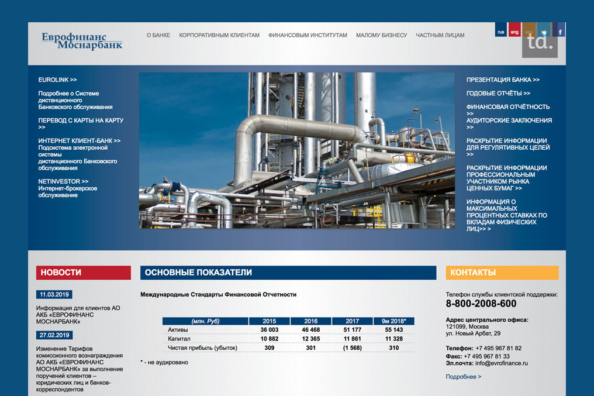The image size is (594, 396).
Task: Open ЧАСТНЫМ ЛИЦАМ menu item
Action: point(440,35)
